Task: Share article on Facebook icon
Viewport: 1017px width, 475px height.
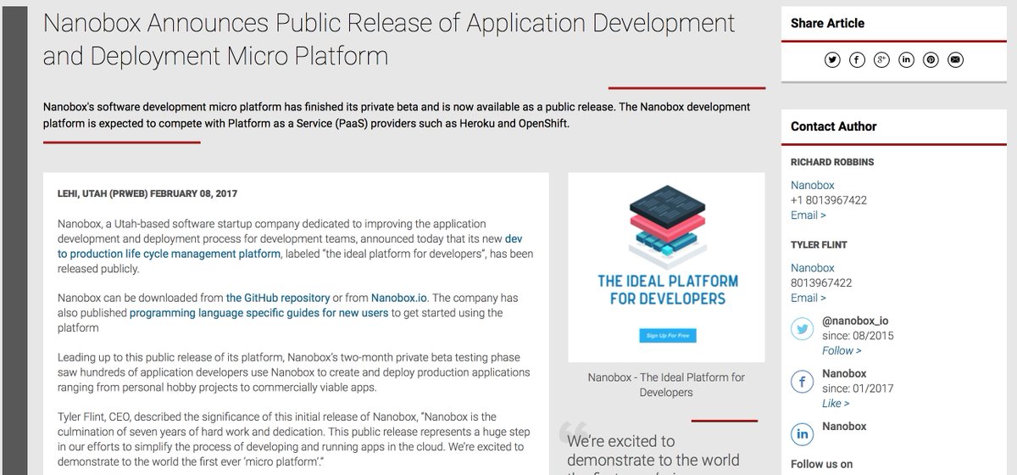Action: tap(857, 59)
